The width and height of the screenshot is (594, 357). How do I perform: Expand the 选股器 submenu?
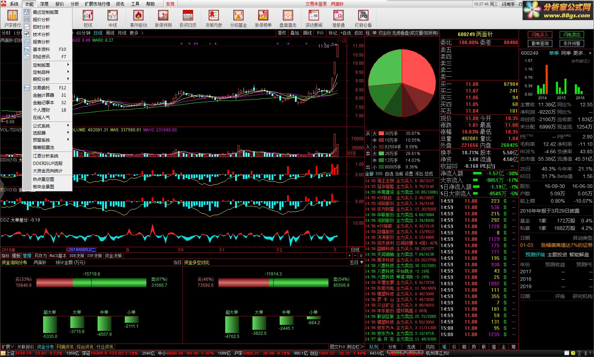47,133
